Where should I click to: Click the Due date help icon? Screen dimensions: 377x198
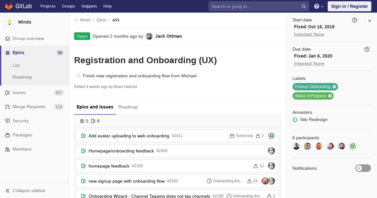[367, 49]
